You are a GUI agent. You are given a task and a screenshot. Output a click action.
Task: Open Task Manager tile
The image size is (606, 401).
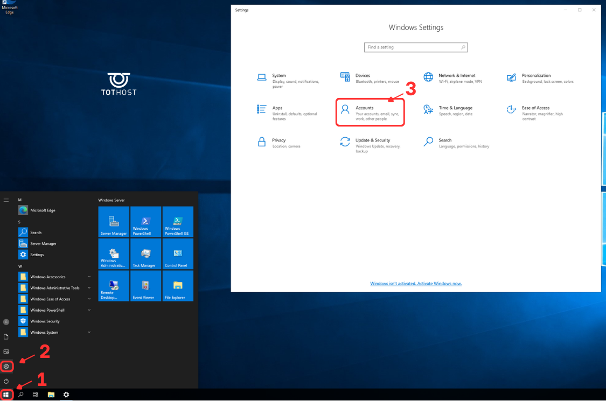145,254
